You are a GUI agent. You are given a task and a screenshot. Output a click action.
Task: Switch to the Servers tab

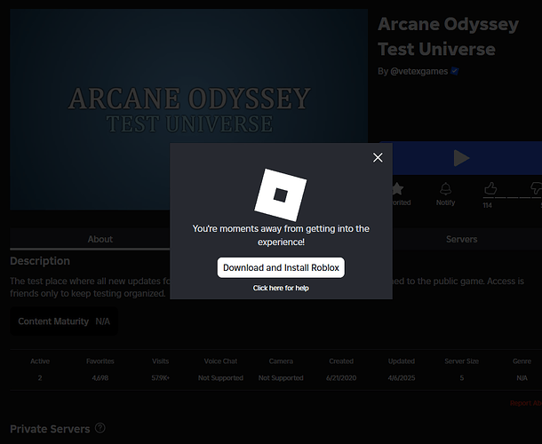(461, 239)
